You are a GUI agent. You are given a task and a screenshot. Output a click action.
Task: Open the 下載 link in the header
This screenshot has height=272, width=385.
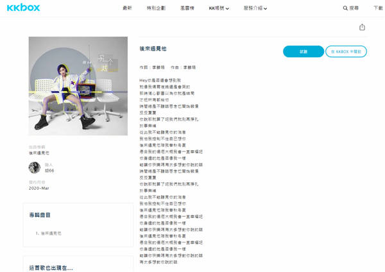[x=378, y=8]
